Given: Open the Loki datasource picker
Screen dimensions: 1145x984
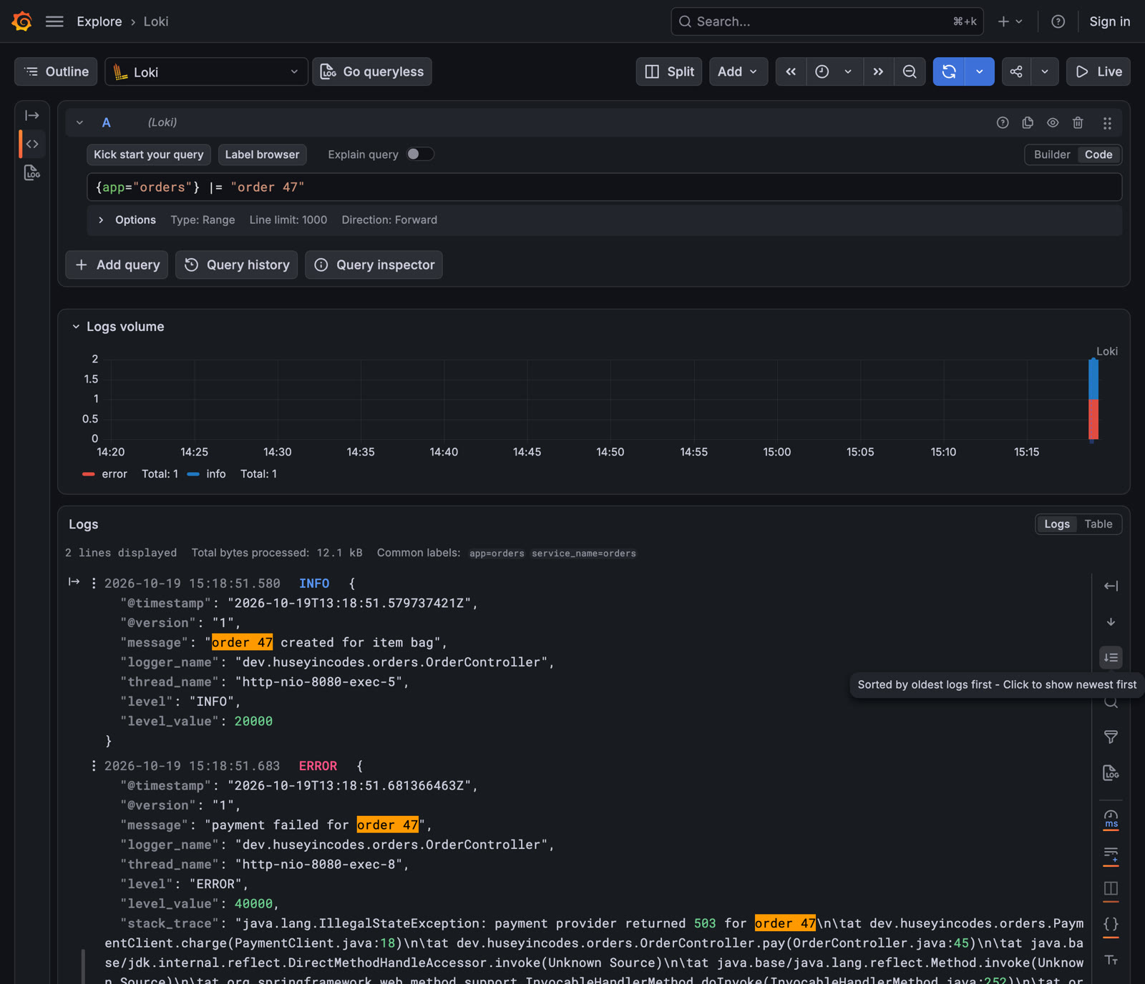Looking at the screenshot, I should 206,72.
